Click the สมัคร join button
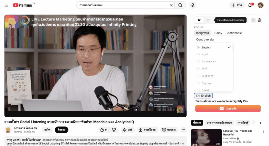This screenshot has height=146, width=269. pyautogui.click(x=47, y=130)
